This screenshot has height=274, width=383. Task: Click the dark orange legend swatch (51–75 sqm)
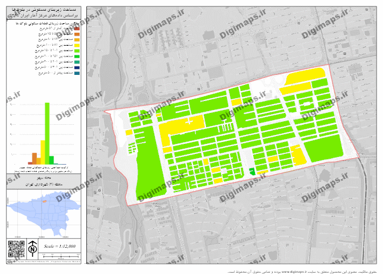point(77,34)
